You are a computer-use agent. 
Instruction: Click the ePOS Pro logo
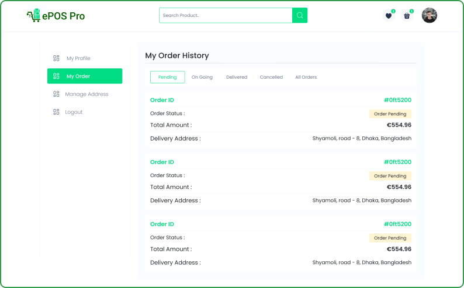[56, 16]
